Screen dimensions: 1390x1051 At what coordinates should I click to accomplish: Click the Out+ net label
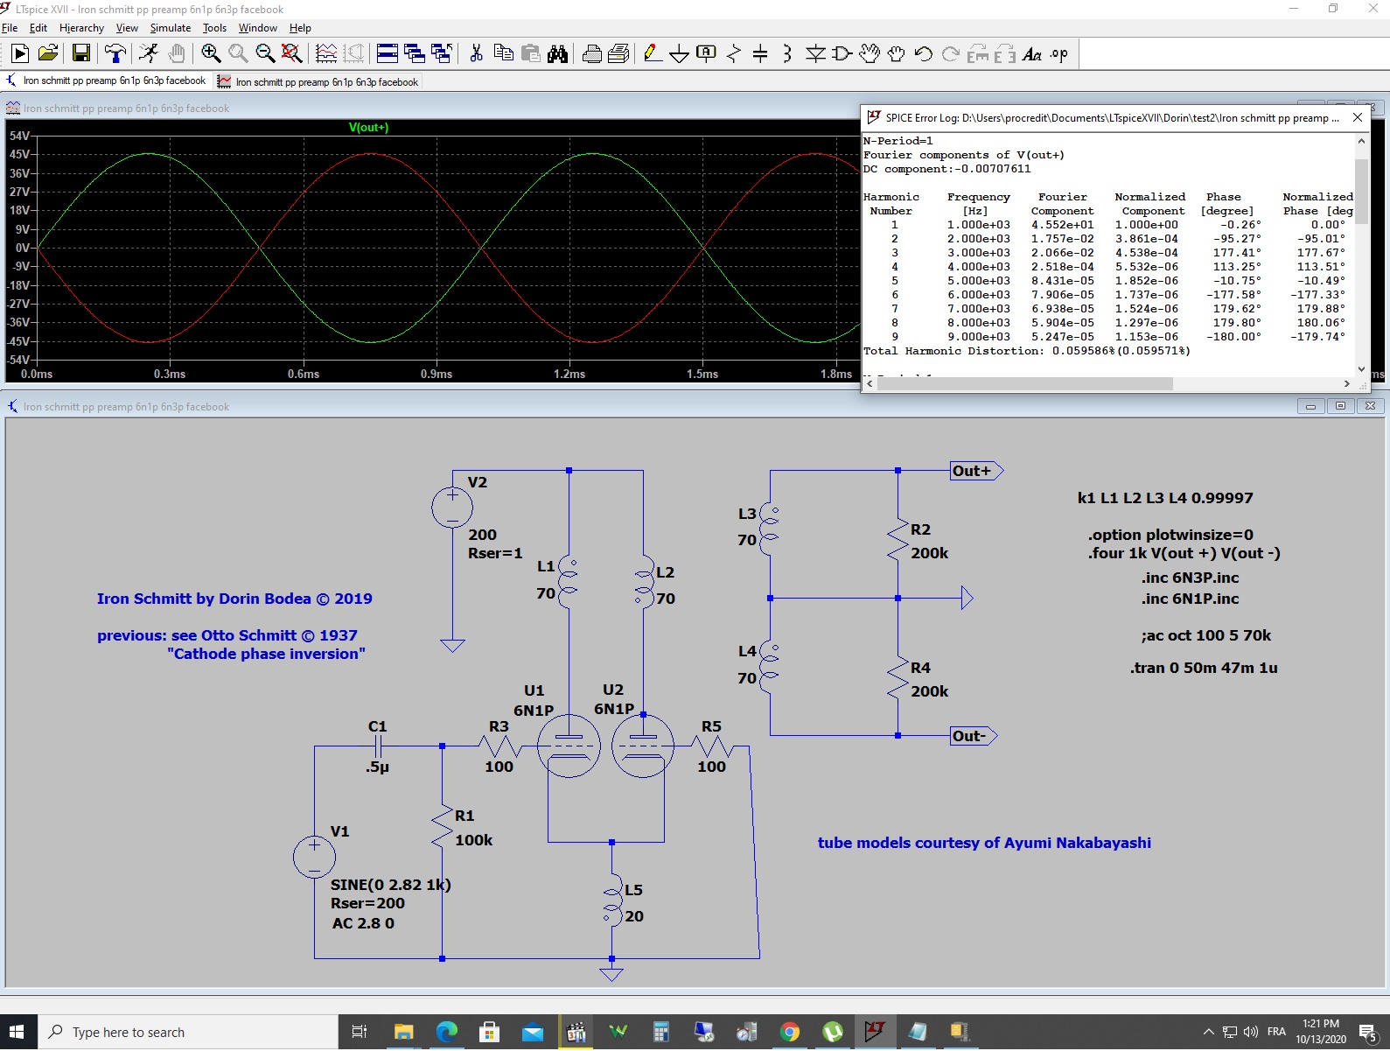tap(975, 471)
